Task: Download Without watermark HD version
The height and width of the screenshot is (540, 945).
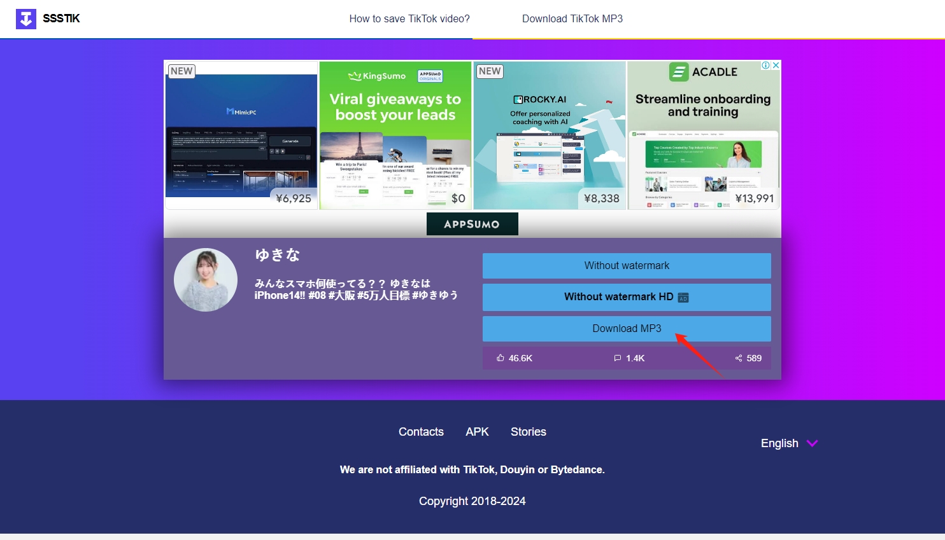Action: pyautogui.click(x=627, y=297)
